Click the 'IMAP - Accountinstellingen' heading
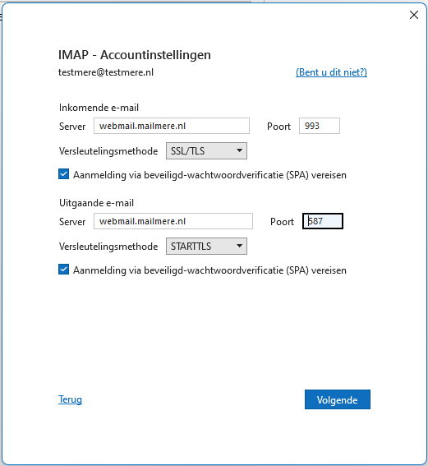 pos(135,55)
